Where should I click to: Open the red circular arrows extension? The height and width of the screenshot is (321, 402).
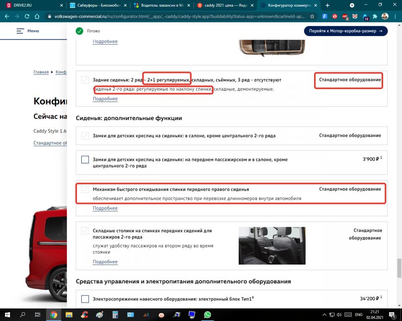click(x=335, y=16)
